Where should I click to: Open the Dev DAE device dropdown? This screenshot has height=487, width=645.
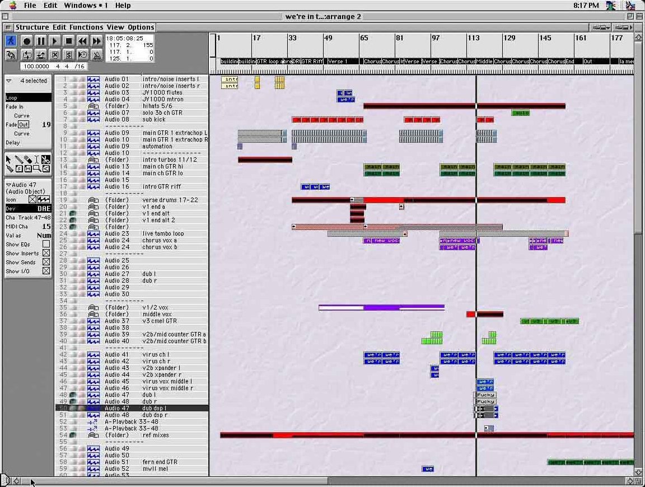pos(43,209)
